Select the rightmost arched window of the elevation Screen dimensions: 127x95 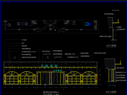(89, 78)
